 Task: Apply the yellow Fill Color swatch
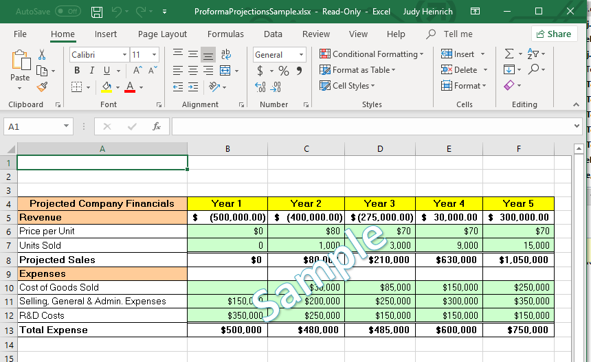[107, 87]
